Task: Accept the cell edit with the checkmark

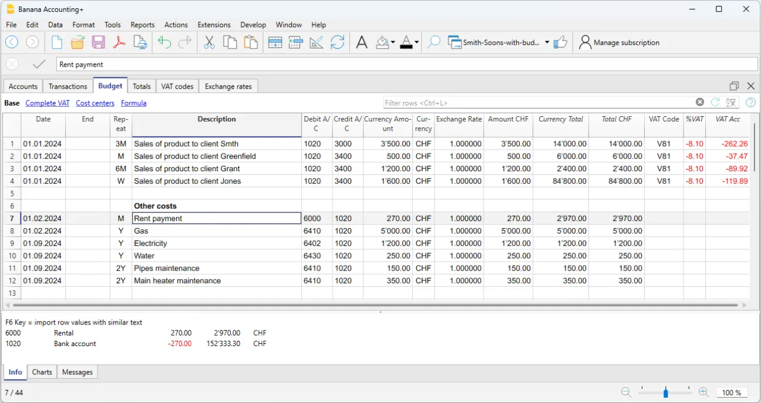Action: [39, 65]
